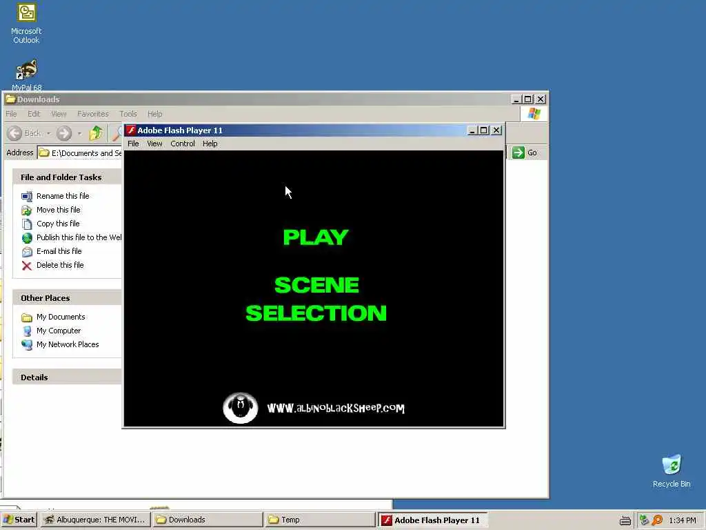Click Adobe Flash Player 11 taskbar button

point(432,520)
